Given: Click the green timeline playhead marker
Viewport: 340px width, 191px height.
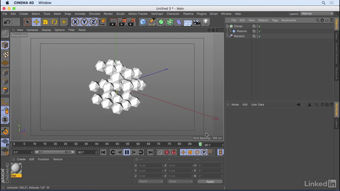Looking at the screenshot, I should pos(200,144).
